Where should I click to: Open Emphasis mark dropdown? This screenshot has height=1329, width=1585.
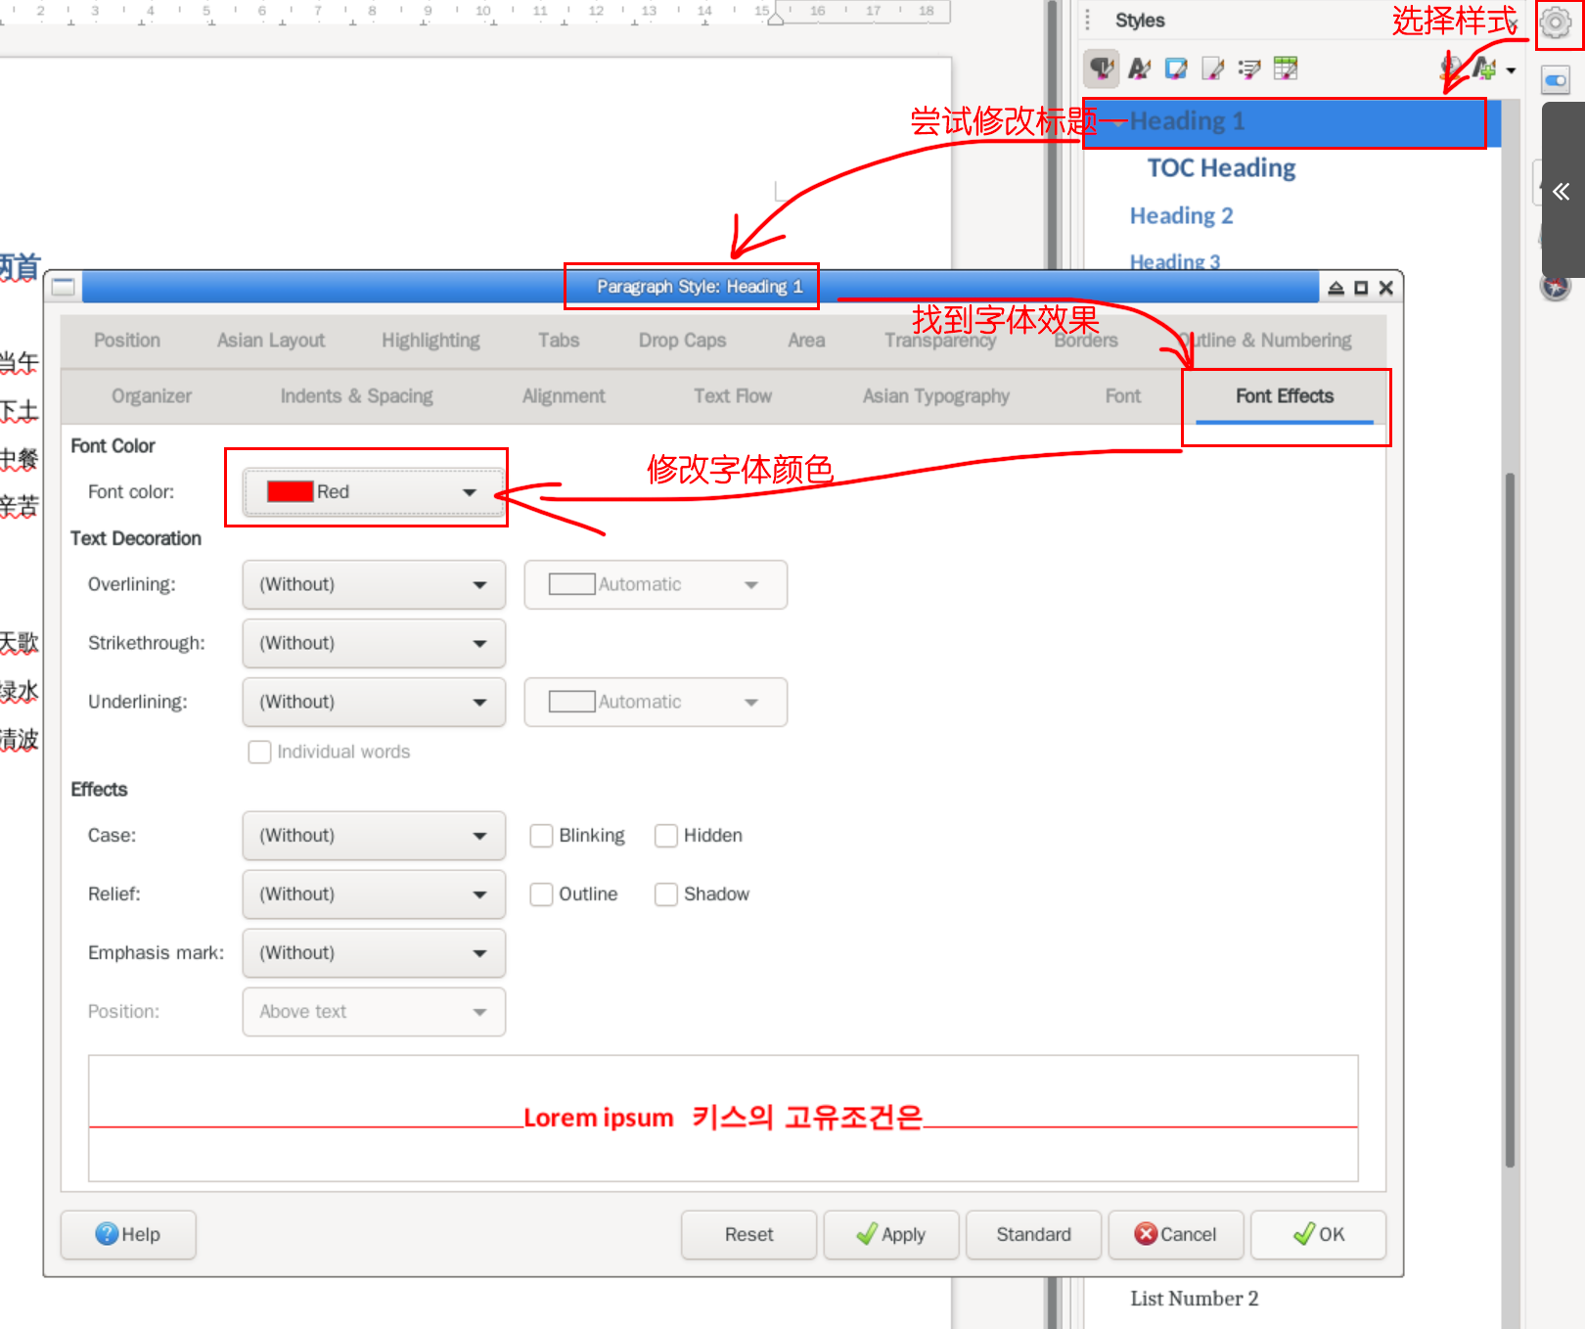point(374,953)
